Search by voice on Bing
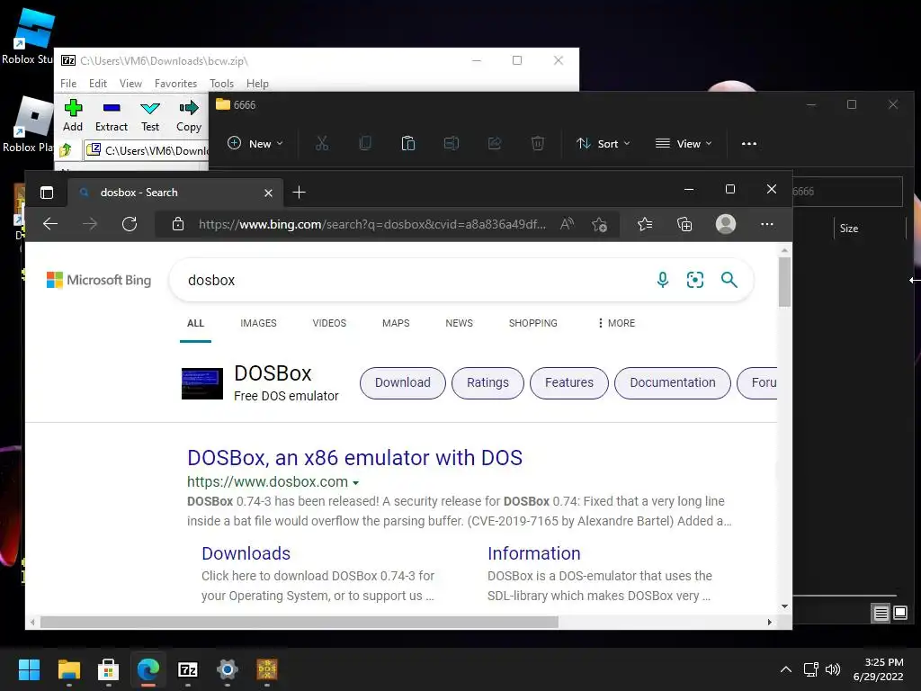 [663, 280]
